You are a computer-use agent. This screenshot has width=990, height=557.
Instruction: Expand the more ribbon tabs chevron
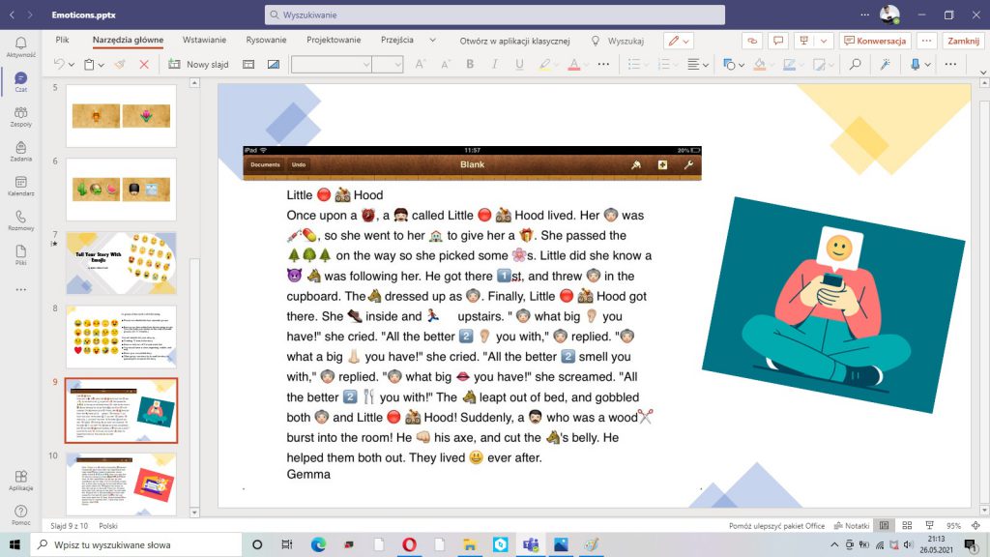(432, 41)
